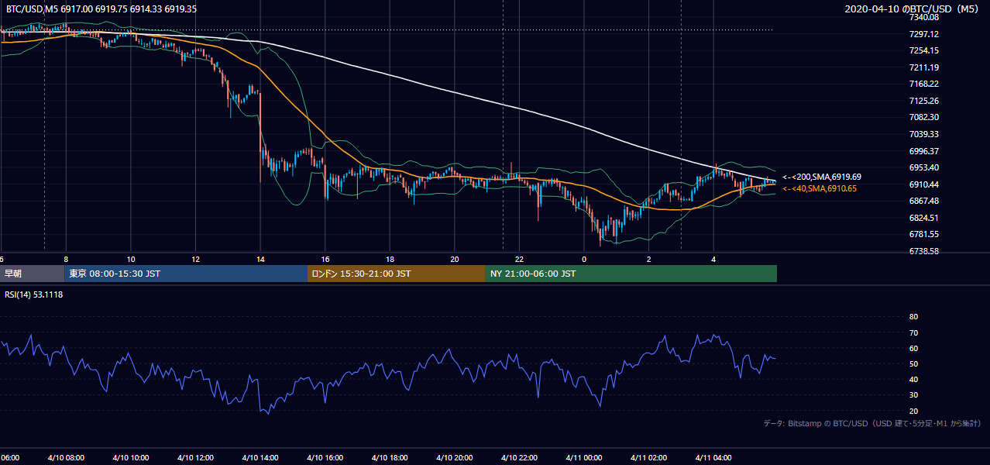The height and width of the screenshot is (465, 990).
Task: Select the RSI axis value 40
Action: point(913,379)
